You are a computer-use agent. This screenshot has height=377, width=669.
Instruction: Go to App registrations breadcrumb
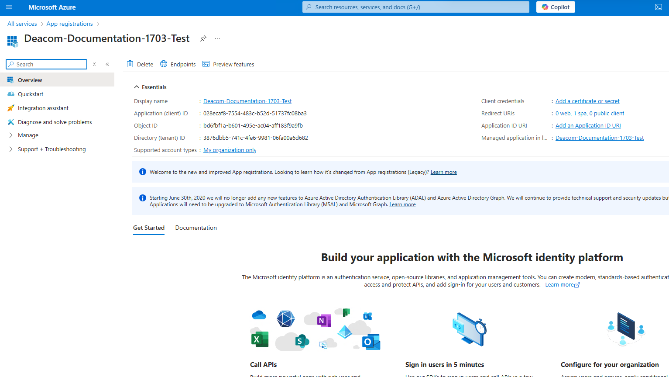click(x=70, y=24)
